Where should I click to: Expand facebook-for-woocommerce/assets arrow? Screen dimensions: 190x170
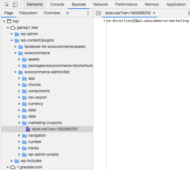15,47
